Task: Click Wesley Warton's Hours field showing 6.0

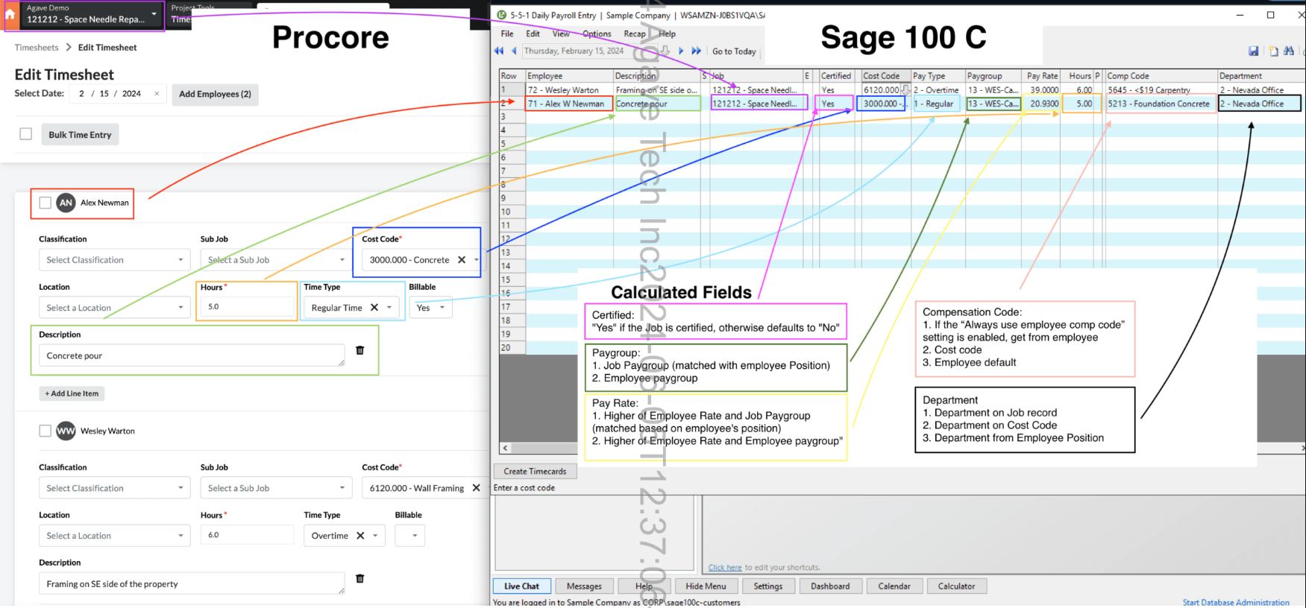Action: (248, 535)
